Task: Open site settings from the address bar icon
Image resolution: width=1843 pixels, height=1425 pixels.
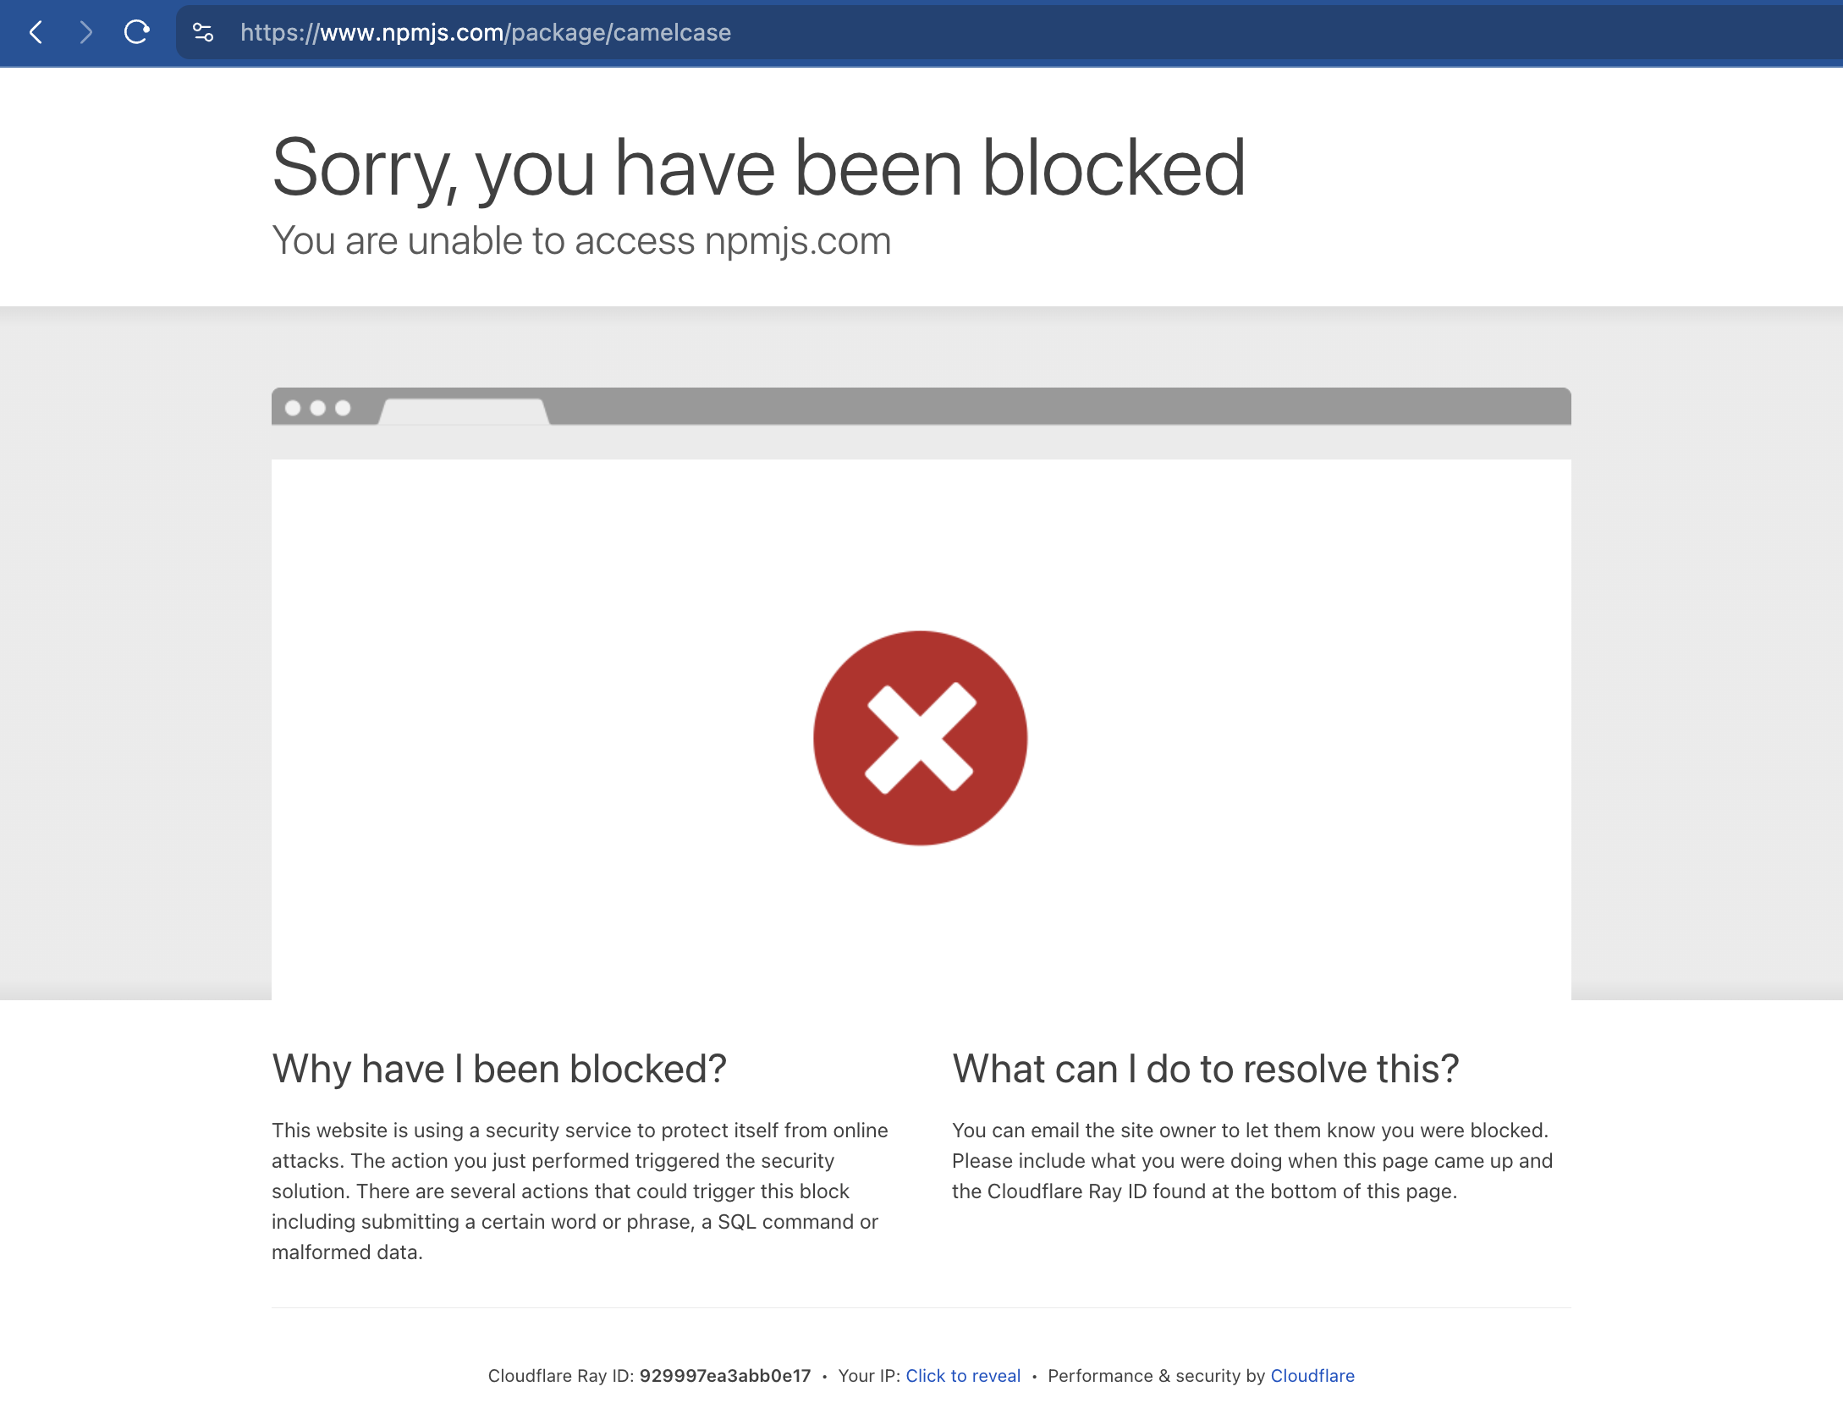Action: [202, 33]
